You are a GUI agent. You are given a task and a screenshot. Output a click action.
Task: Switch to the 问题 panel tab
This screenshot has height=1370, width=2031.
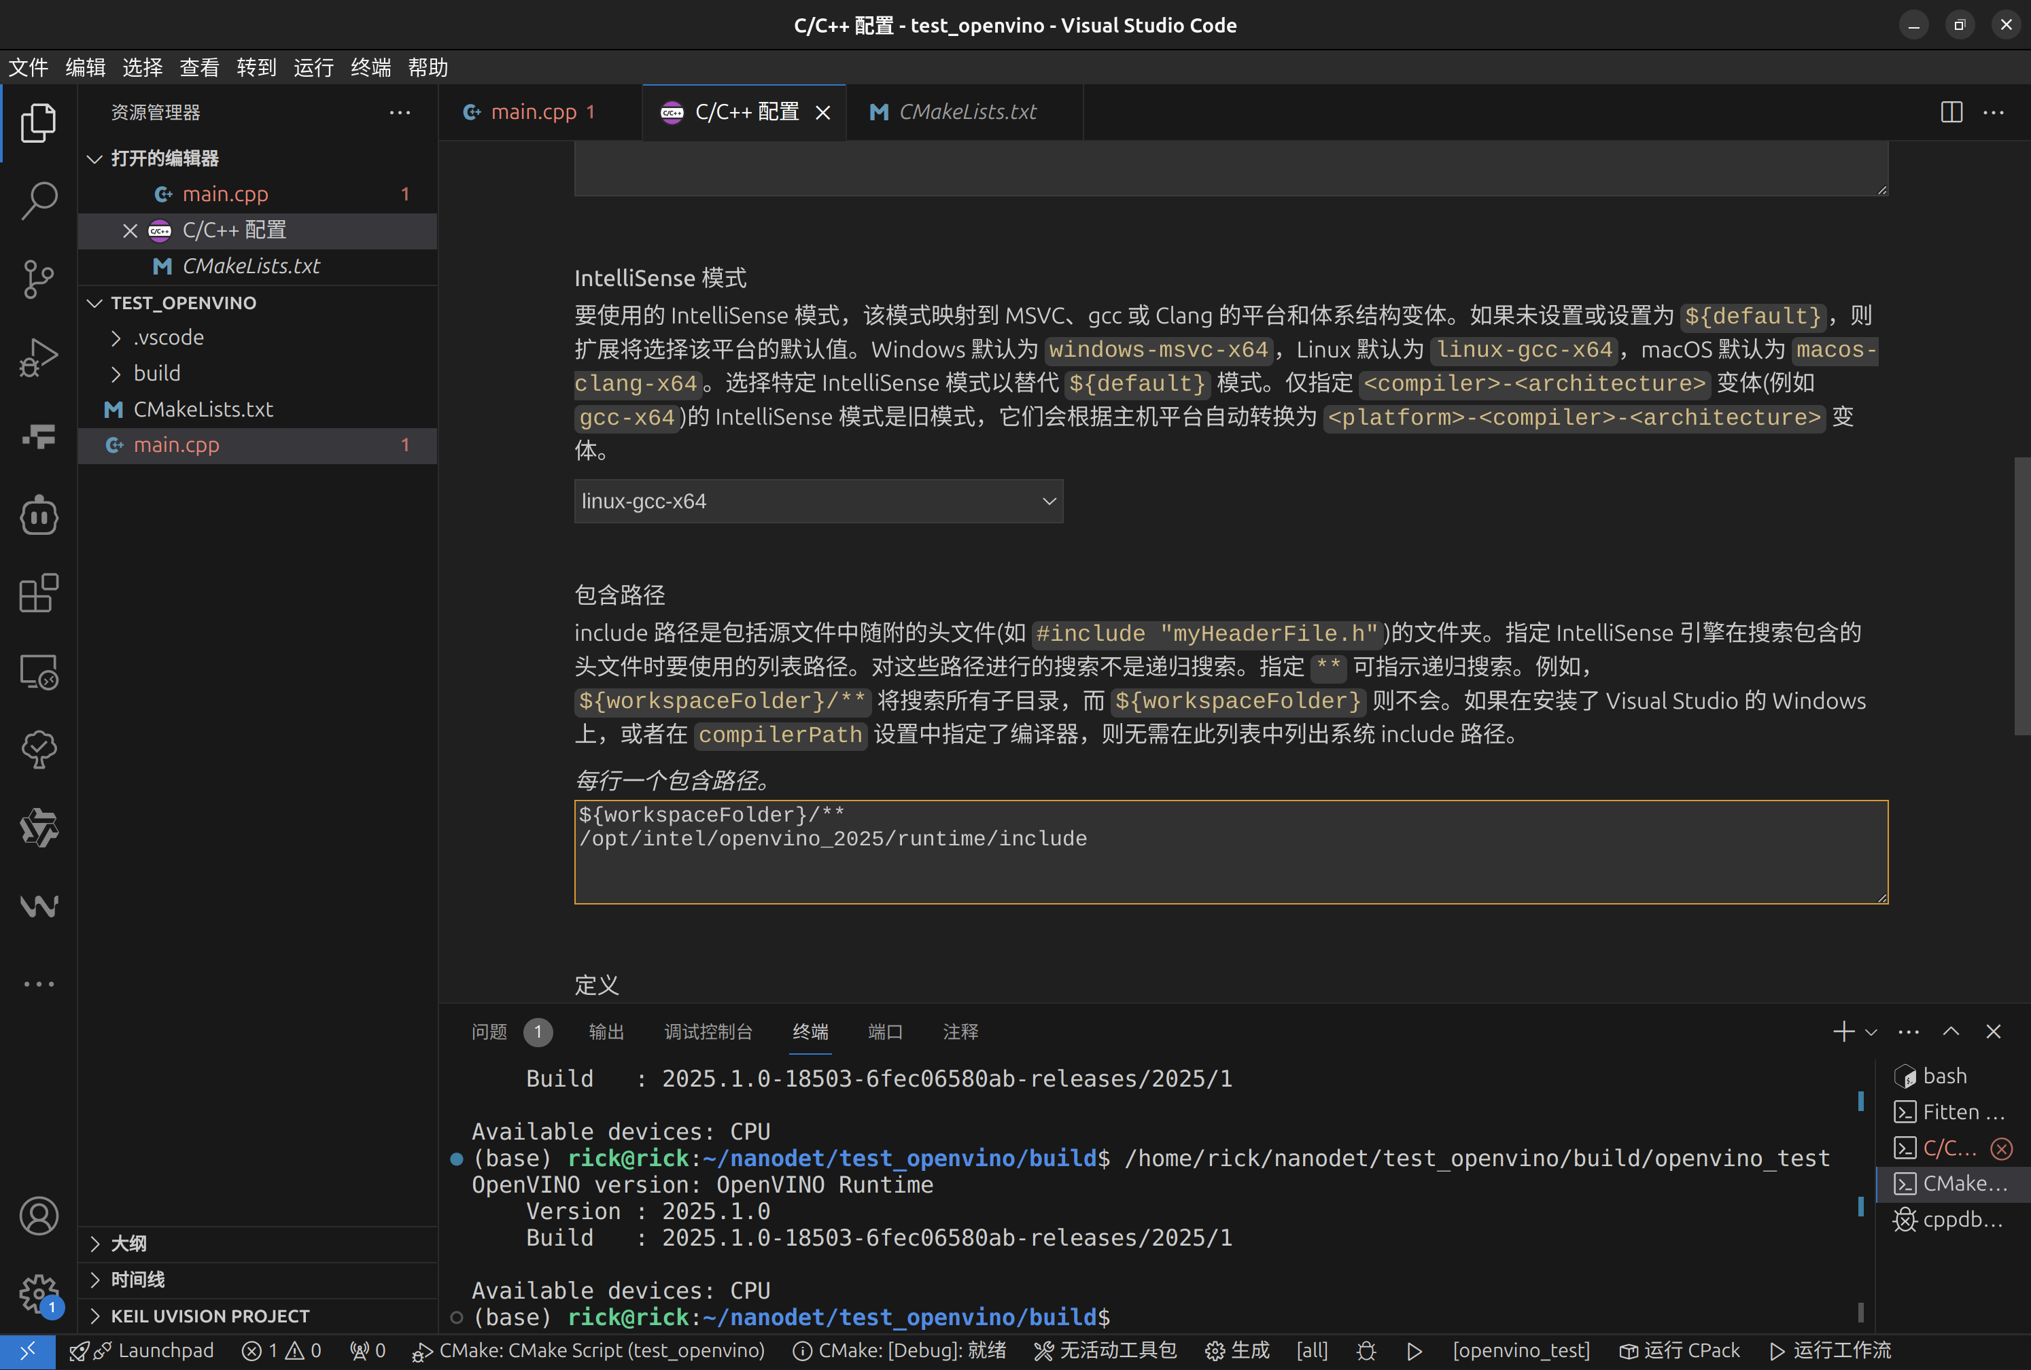point(511,1032)
